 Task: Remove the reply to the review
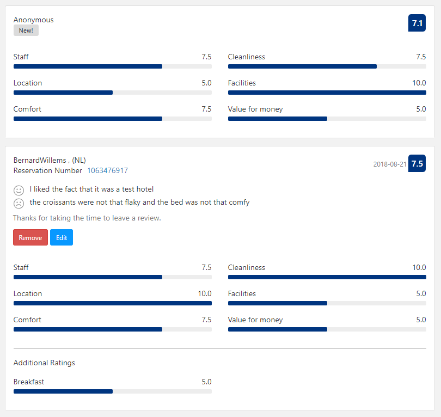30,237
